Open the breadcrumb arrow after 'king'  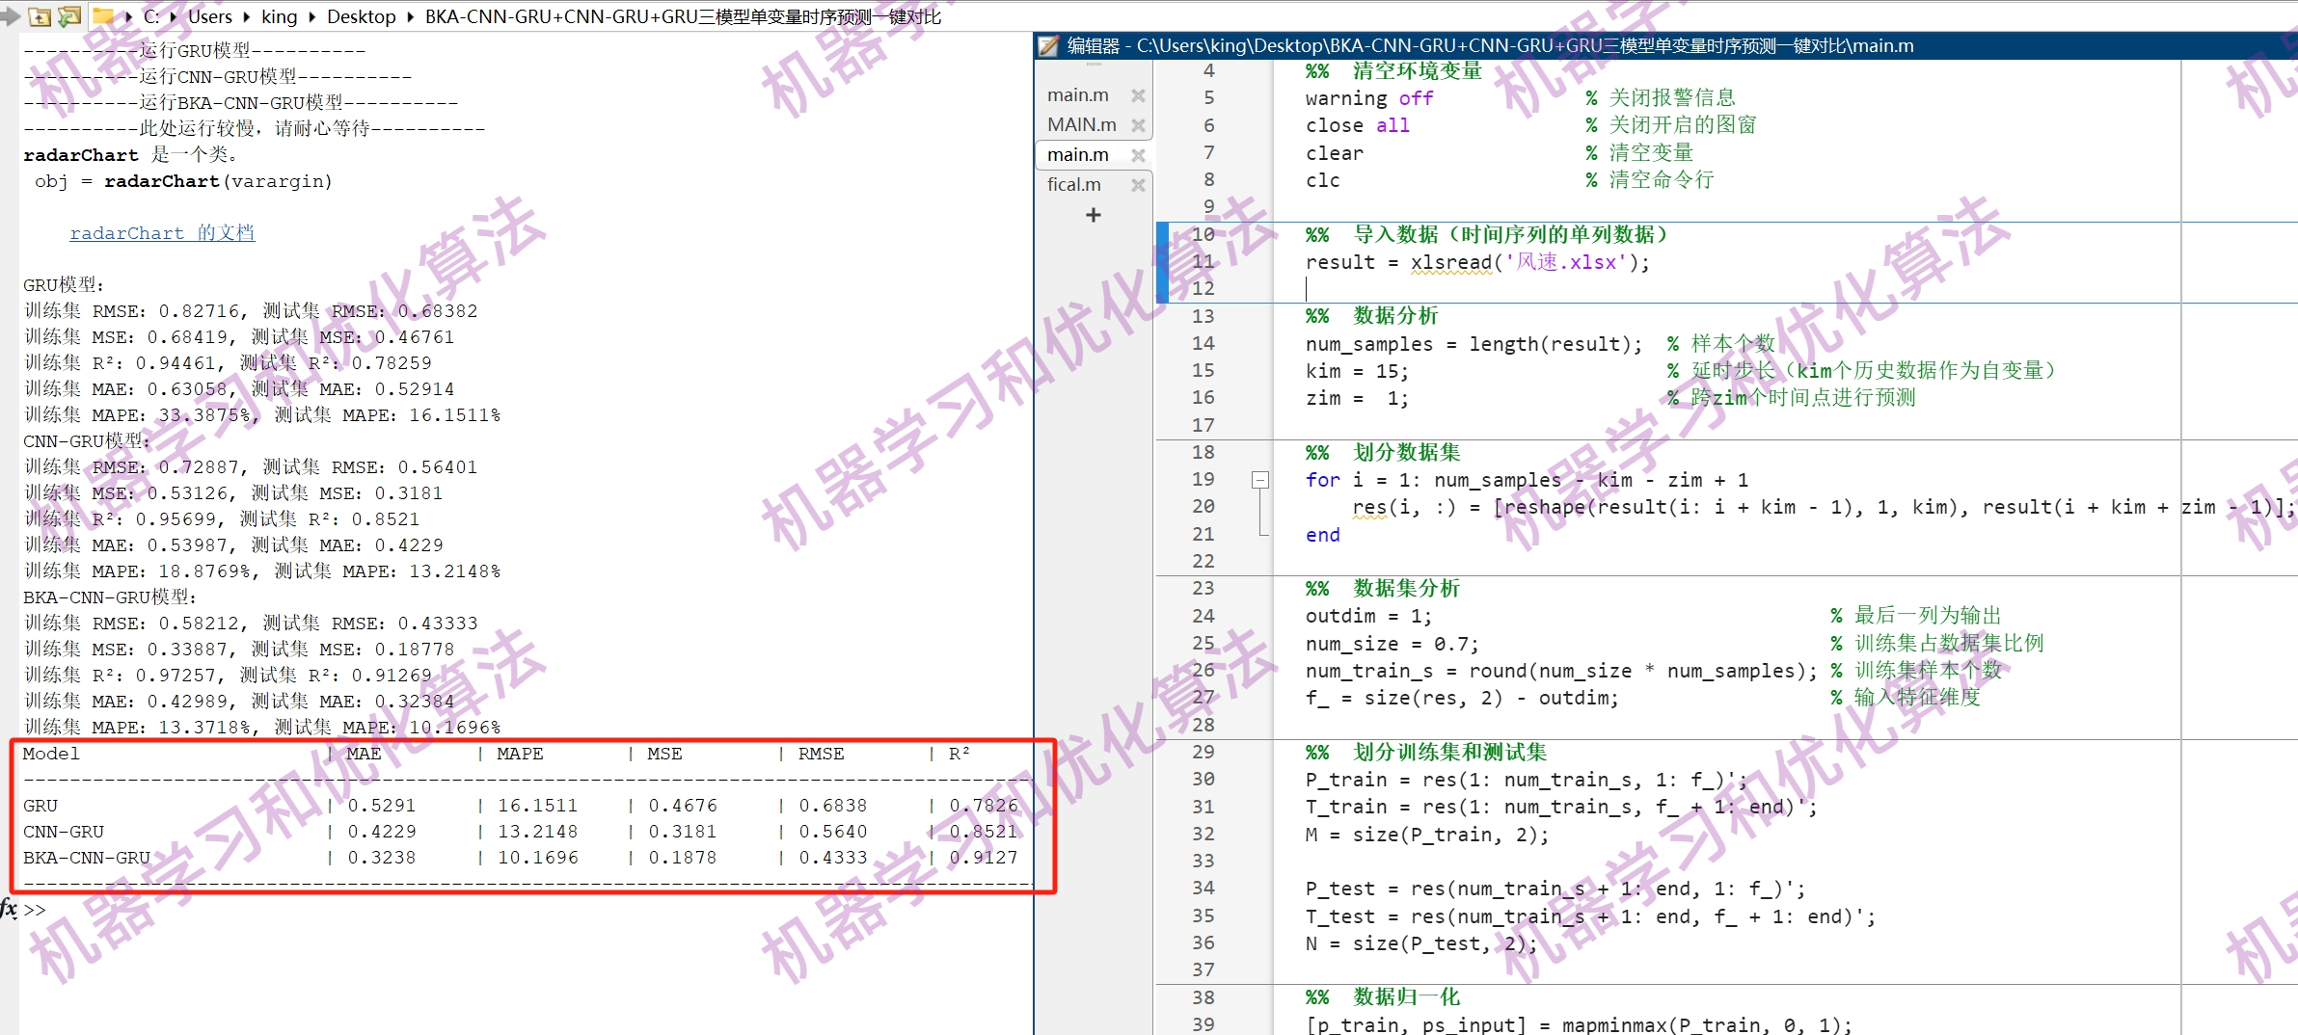(311, 16)
